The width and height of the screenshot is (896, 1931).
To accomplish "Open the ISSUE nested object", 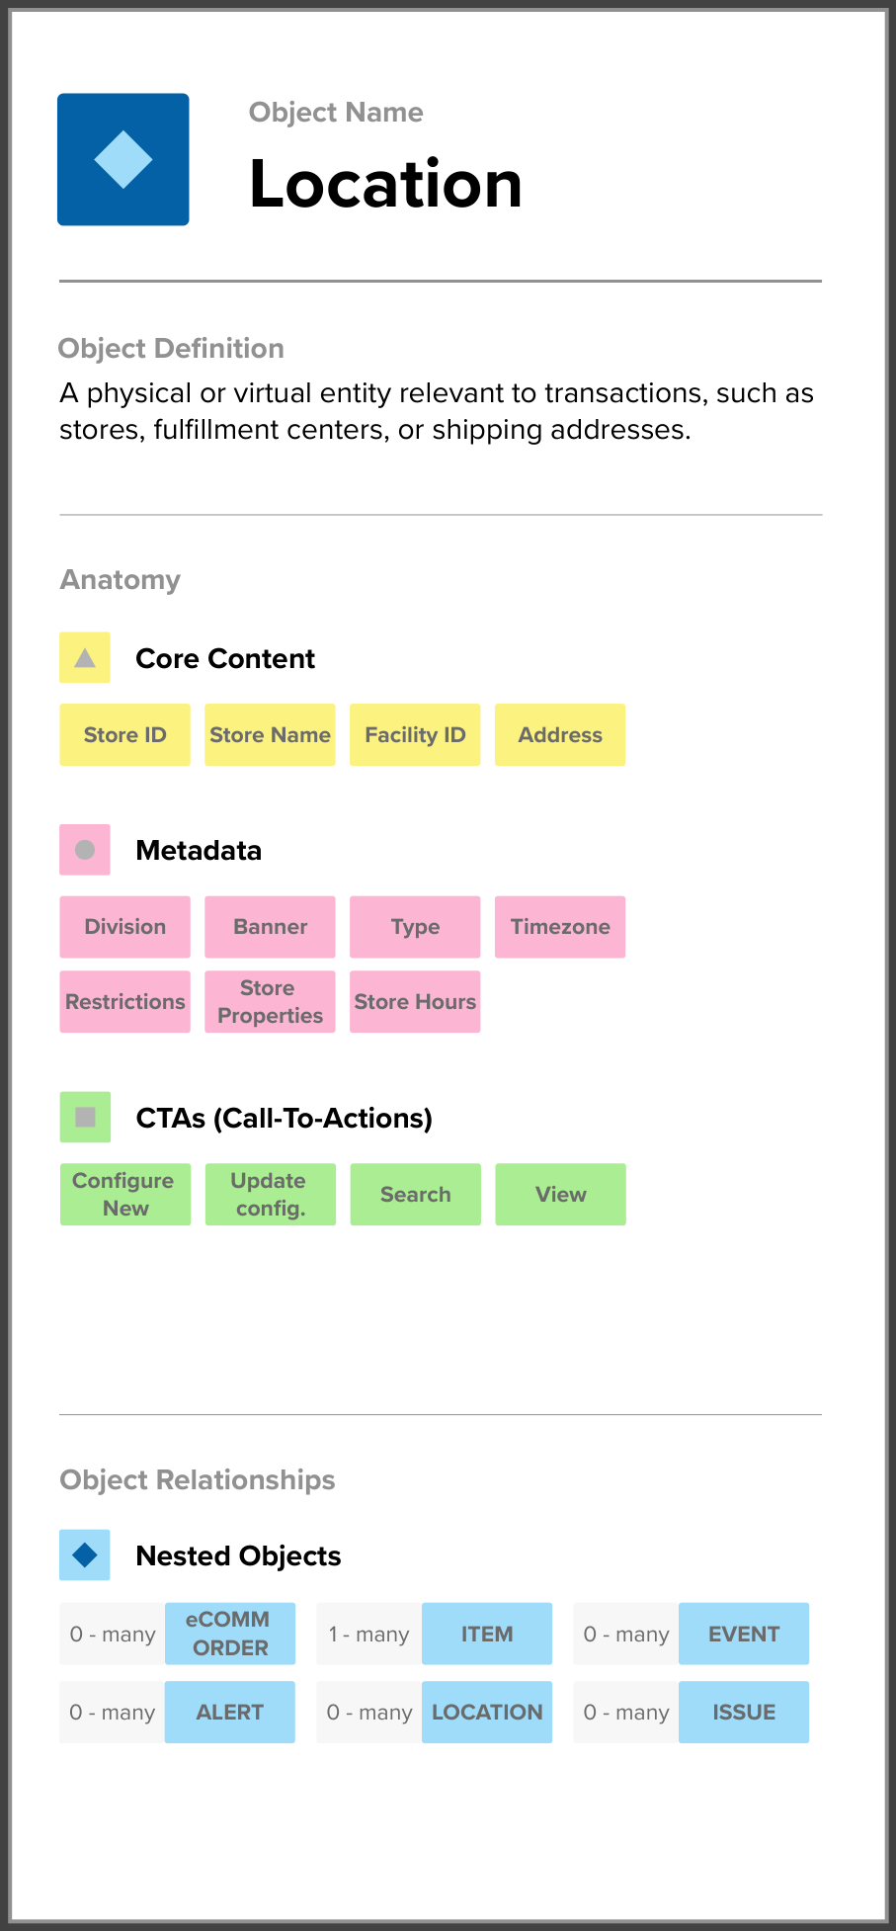I will 744,1713.
